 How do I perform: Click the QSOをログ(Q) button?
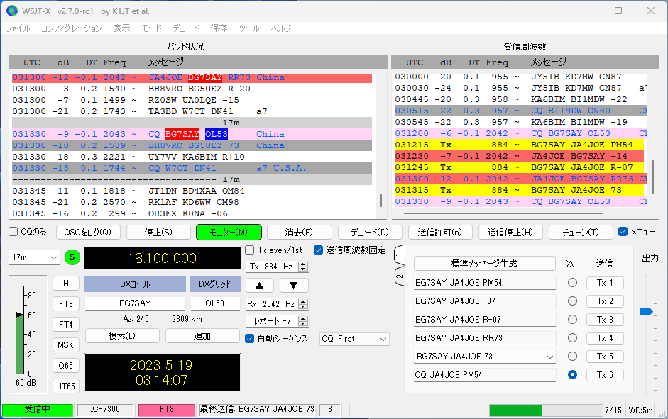[x=88, y=233]
